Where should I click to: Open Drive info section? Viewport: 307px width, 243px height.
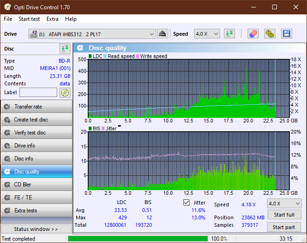[37, 146]
